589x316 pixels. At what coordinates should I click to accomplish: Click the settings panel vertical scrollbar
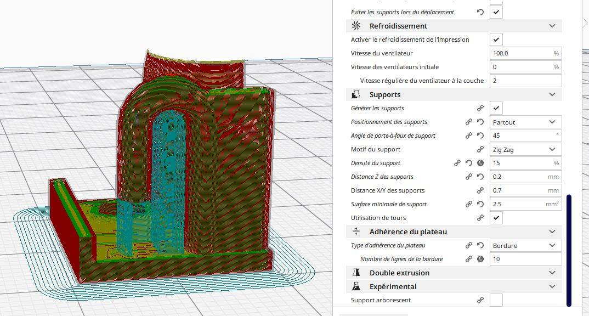point(569,250)
